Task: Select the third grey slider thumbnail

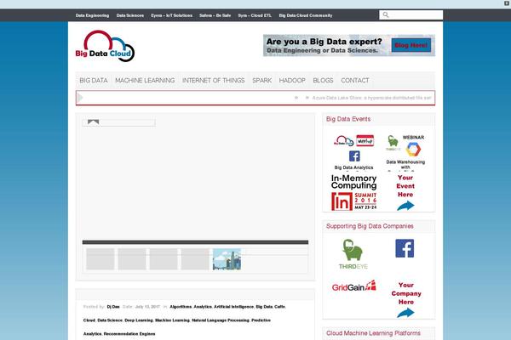Action: point(164,259)
